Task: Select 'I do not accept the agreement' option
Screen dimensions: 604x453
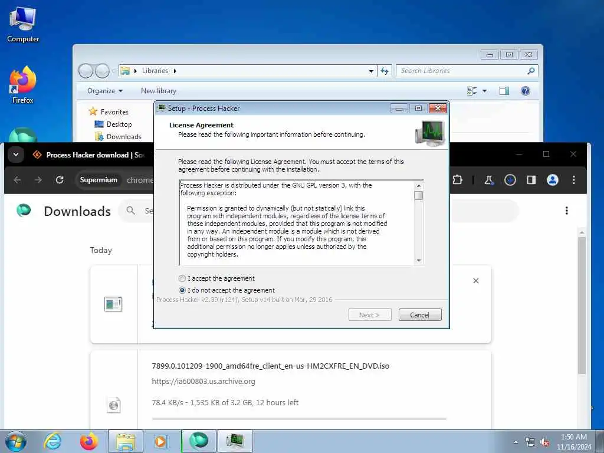Action: [182, 290]
